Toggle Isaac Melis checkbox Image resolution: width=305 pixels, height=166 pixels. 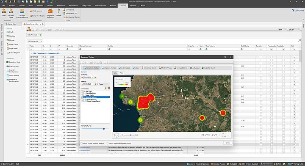click(82, 95)
